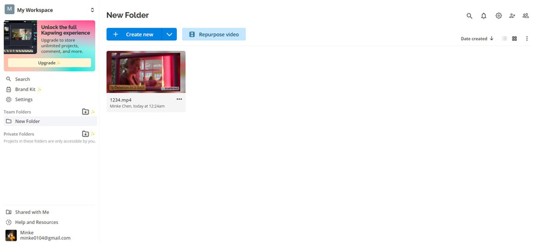Image resolution: width=536 pixels, height=242 pixels.
Task: Click the Kapwing upgrade promo image
Action: [21, 37]
